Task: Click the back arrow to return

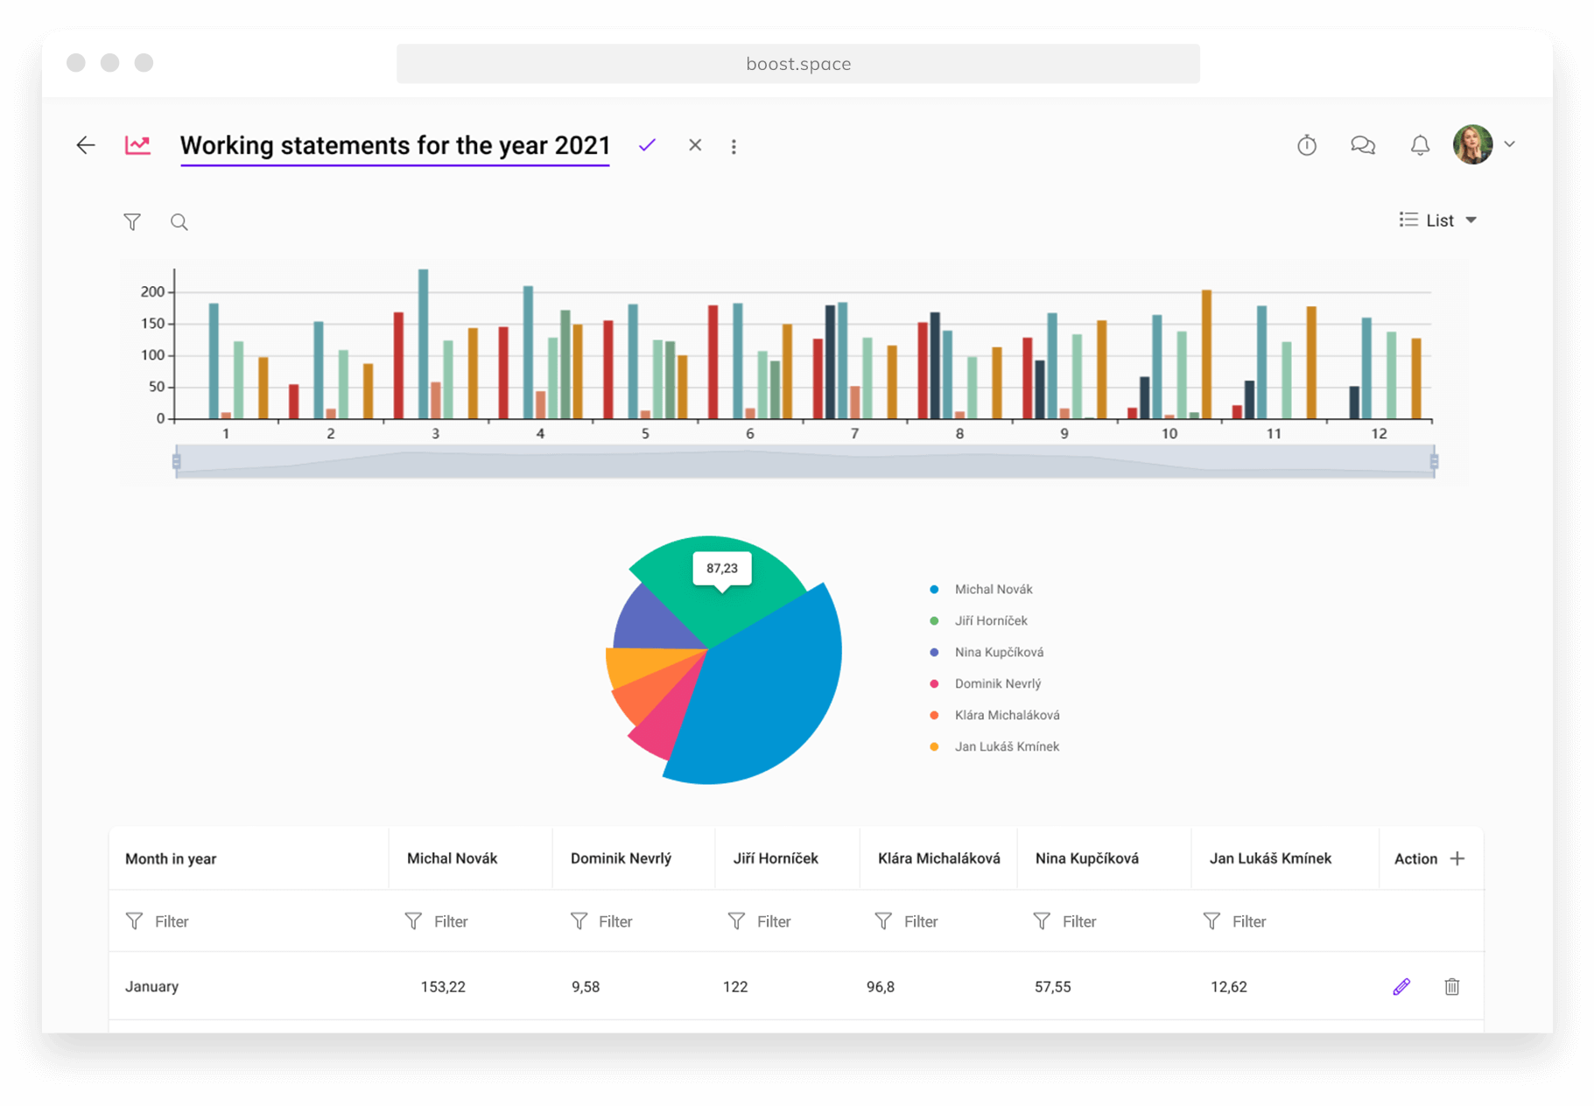Action: [85, 145]
